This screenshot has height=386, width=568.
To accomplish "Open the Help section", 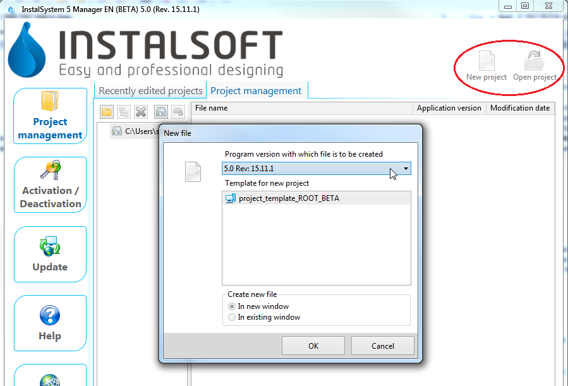I will coord(50,323).
